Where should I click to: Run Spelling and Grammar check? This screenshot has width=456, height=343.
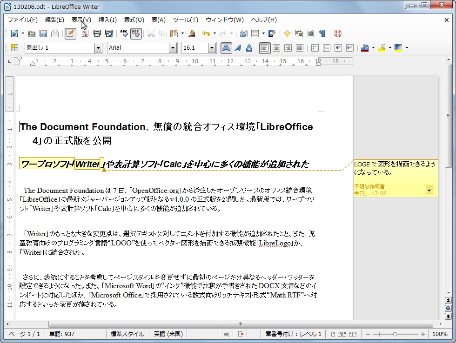coord(124,33)
